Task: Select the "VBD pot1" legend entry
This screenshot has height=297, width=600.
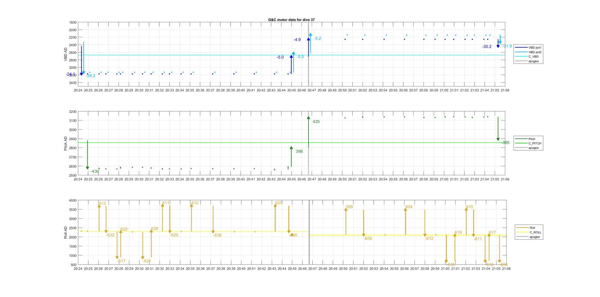Action: [529, 47]
